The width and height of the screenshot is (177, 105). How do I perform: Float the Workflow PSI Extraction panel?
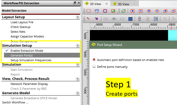[x=75, y=3]
